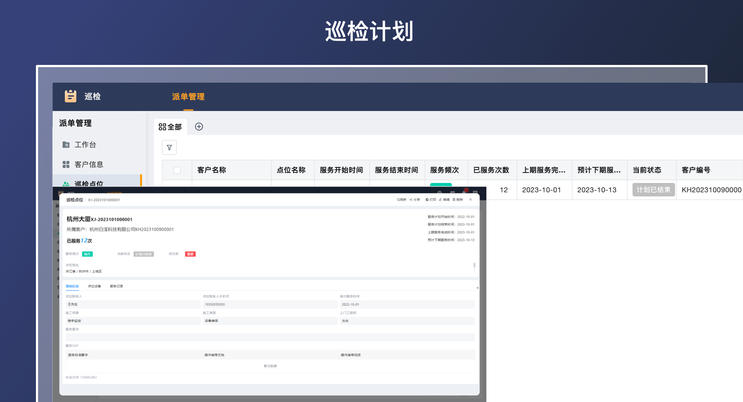Select the 全部 view tab

tap(171, 127)
